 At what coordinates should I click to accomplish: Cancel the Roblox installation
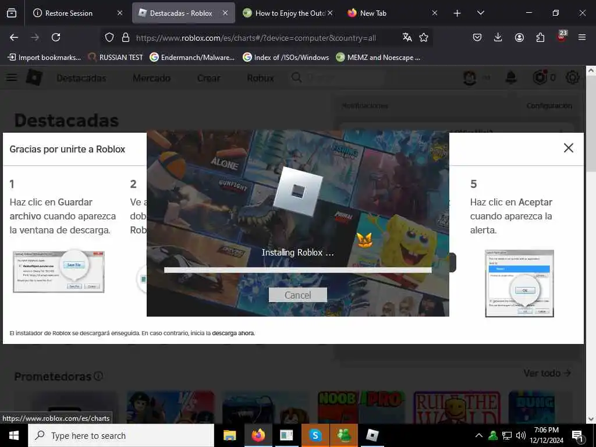point(297,295)
